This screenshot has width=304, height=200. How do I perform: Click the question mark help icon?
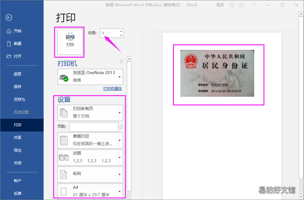pyautogui.click(x=254, y=5)
